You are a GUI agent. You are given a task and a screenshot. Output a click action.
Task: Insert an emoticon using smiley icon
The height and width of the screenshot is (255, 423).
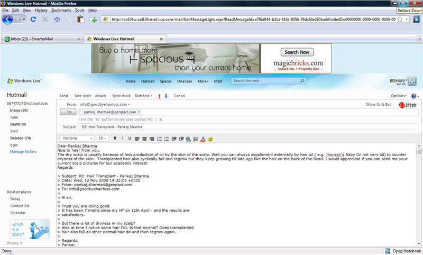click(210, 139)
